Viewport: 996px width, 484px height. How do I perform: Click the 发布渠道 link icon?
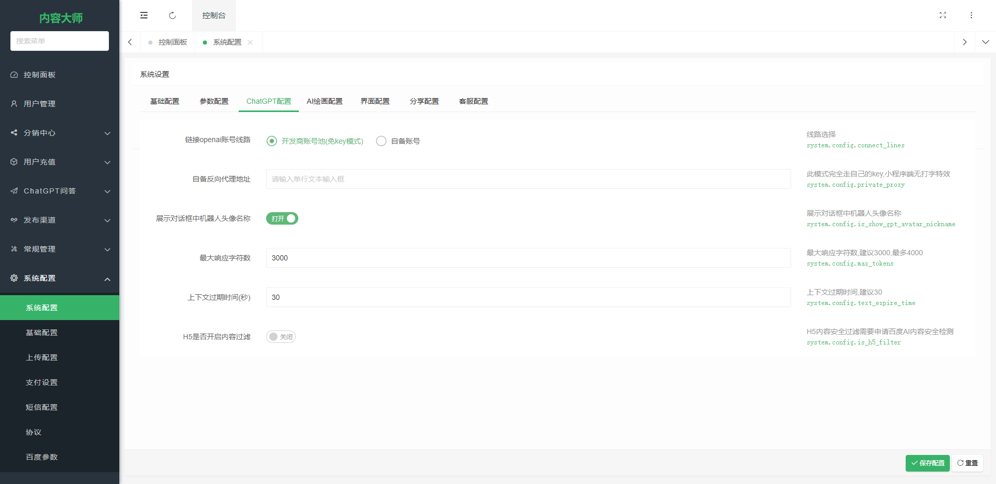14,220
